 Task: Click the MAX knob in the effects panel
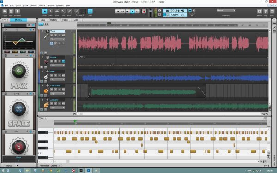(19, 71)
